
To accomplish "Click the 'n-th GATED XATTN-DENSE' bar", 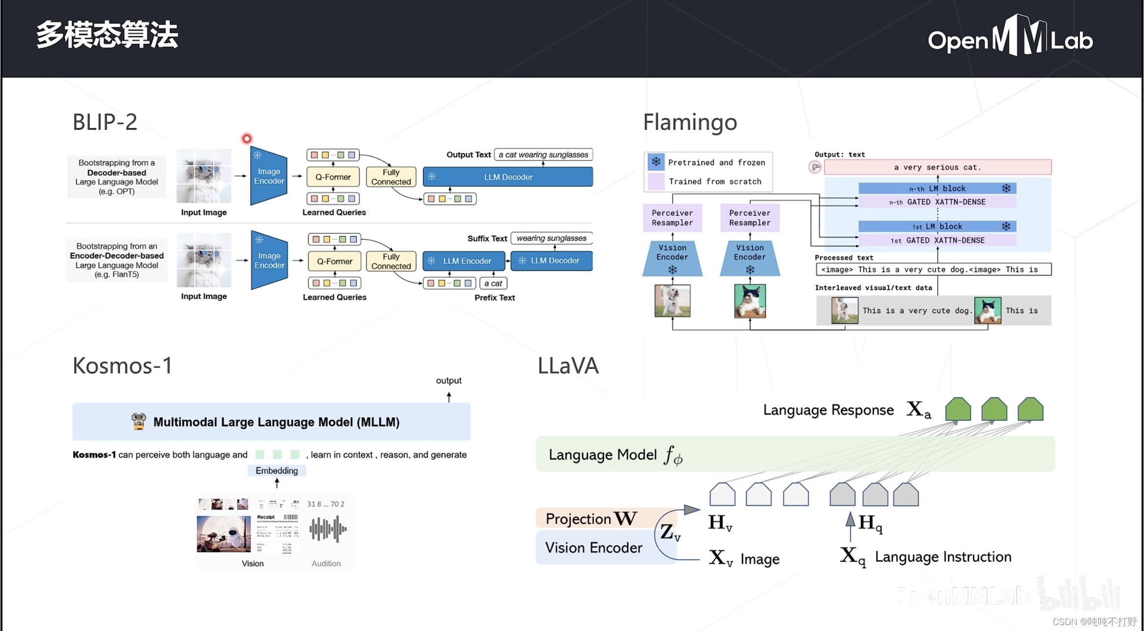I will (937, 202).
